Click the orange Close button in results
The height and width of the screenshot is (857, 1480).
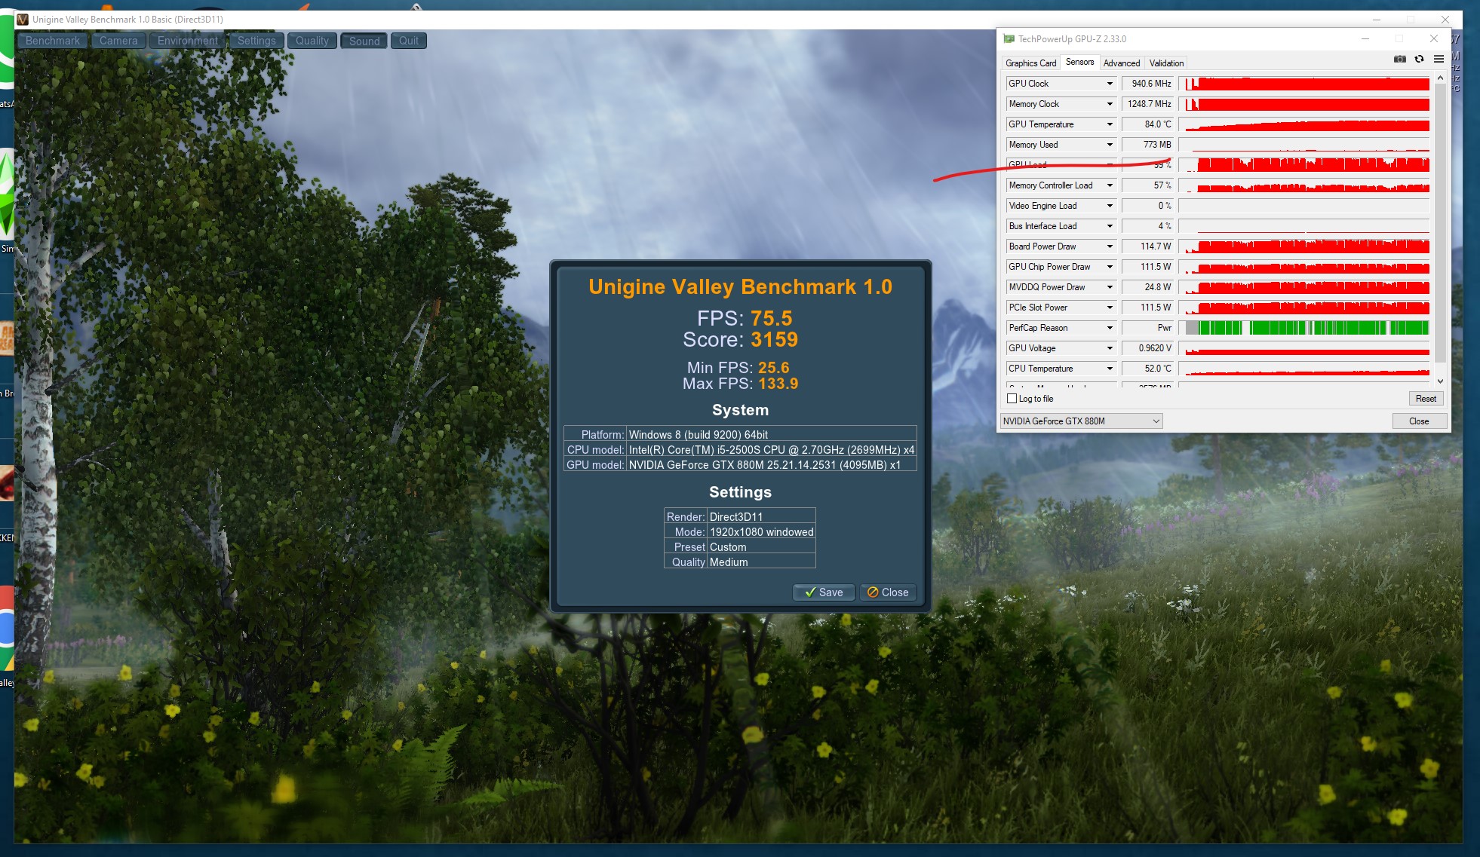[x=887, y=592]
